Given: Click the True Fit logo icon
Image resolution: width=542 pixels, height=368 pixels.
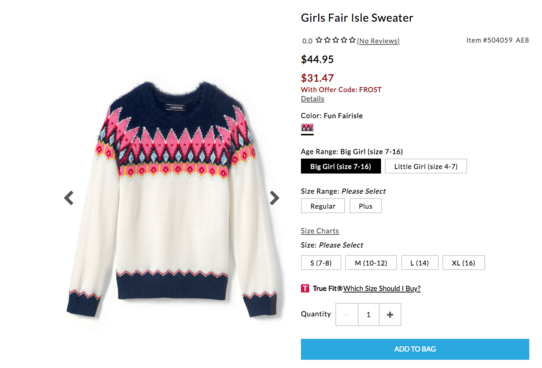Looking at the screenshot, I should tap(305, 288).
